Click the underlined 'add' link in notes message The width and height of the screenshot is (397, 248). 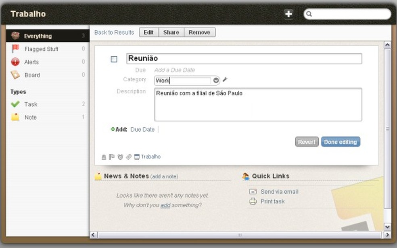(165, 205)
